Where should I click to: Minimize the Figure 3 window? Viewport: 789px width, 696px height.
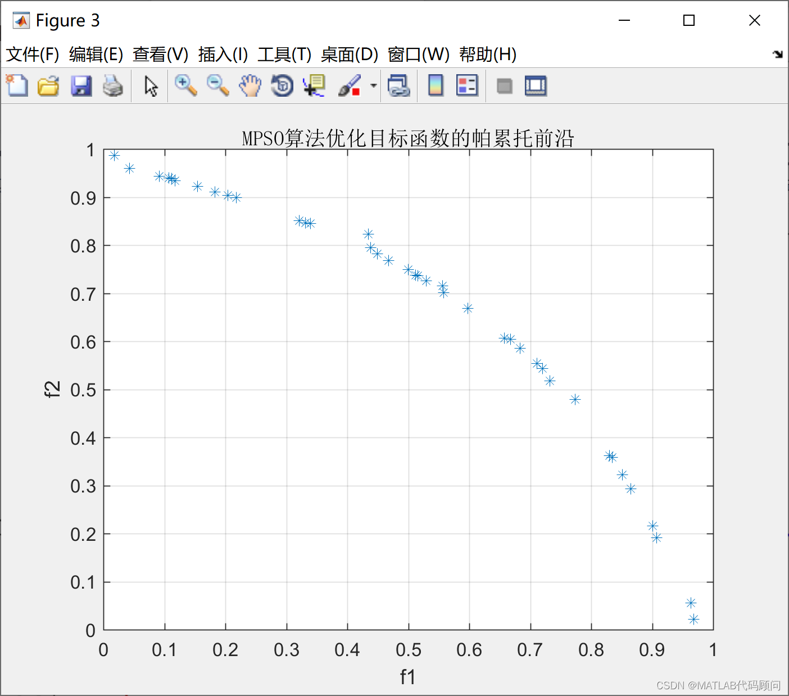point(624,21)
